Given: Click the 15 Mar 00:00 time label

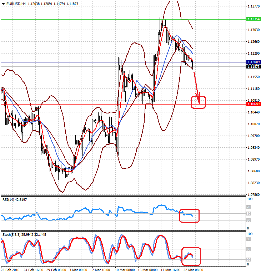Looking at the screenshot, I should click(148, 270).
